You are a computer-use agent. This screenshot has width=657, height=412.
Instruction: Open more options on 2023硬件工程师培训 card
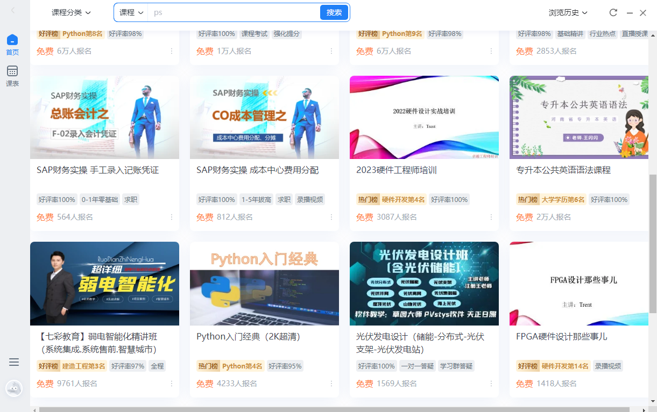[491, 217]
